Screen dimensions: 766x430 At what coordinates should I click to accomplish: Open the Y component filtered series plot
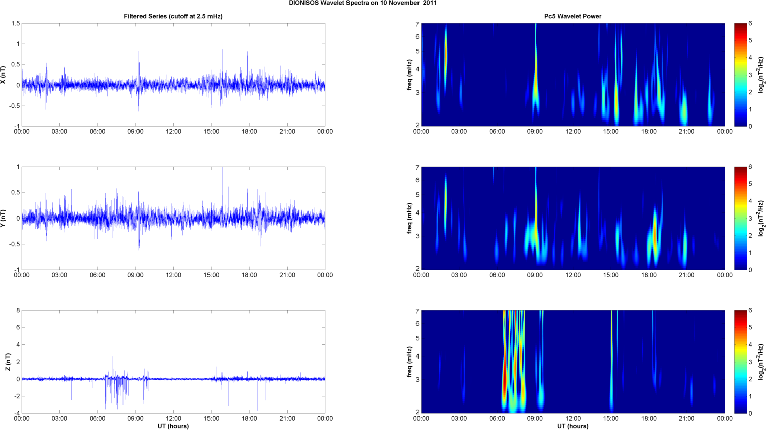[173, 219]
